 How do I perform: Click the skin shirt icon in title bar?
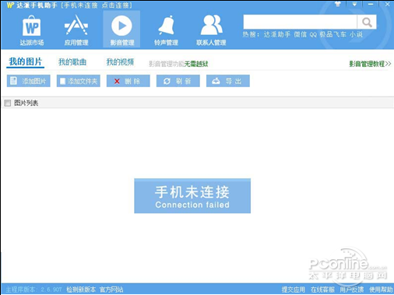338,4
